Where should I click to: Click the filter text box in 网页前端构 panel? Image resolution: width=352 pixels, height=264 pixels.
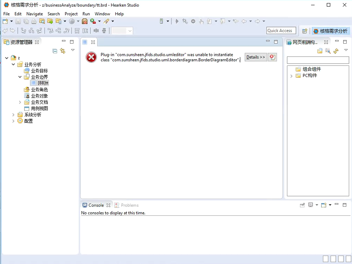point(318,60)
